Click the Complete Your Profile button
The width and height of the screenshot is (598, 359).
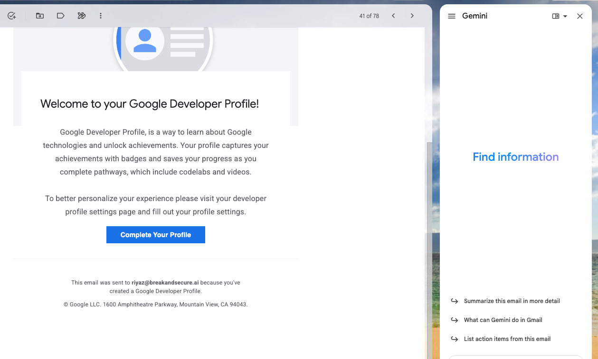pyautogui.click(x=156, y=235)
